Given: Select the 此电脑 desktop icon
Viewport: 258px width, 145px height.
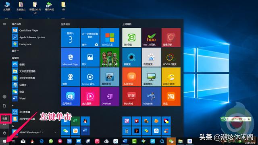Looking at the screenshot, I should (x=7, y=6).
